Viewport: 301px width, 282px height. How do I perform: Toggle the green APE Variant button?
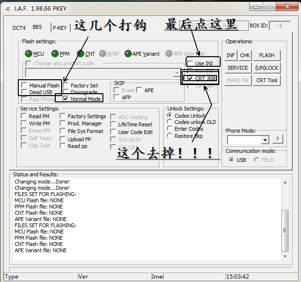(x=128, y=54)
